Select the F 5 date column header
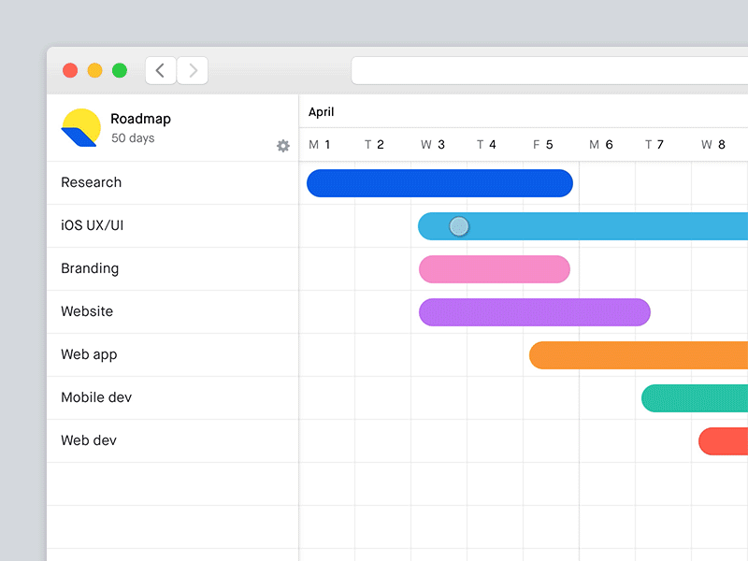 pyautogui.click(x=542, y=145)
